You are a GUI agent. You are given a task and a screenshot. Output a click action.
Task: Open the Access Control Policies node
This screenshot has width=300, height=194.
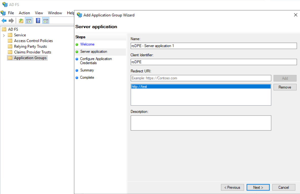point(33,41)
